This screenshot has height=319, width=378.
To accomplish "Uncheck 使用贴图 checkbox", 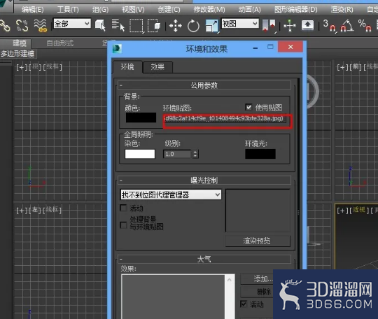I will [248, 107].
